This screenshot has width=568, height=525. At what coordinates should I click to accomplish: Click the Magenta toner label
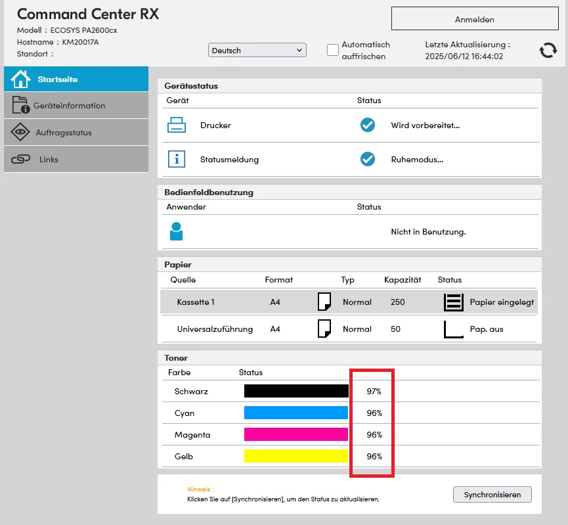[x=192, y=435]
